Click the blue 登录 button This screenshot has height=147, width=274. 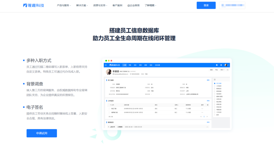(206, 5)
